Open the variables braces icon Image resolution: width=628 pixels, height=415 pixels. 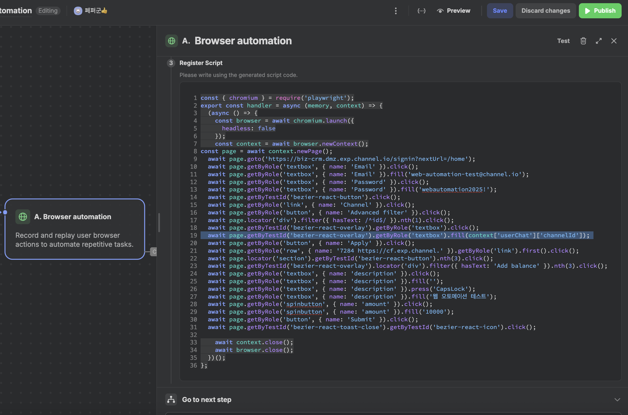click(x=421, y=11)
